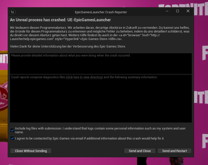Close the Crash Reporter window
The width and height of the screenshot is (208, 165).
pyautogui.click(x=188, y=11)
